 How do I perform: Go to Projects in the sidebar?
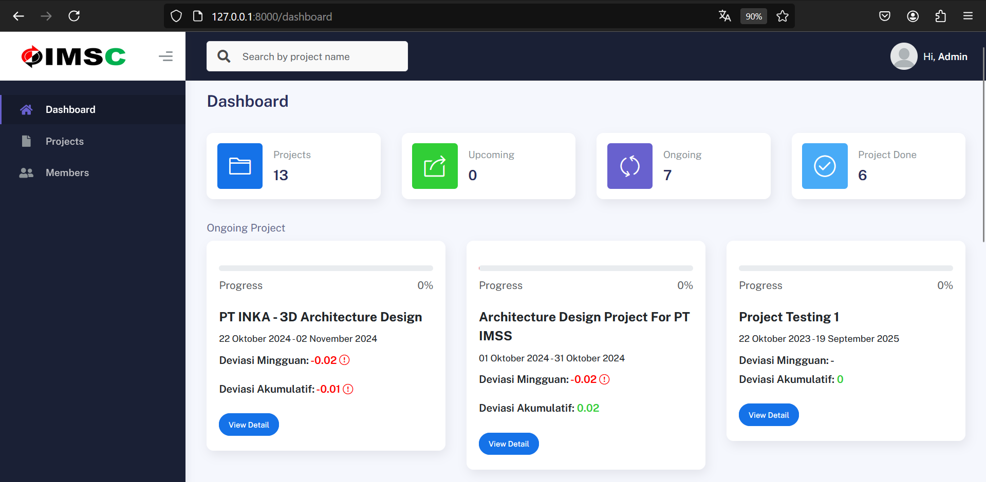64,141
